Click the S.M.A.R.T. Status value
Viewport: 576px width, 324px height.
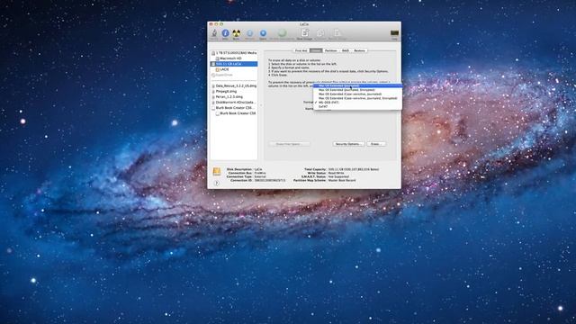point(338,176)
